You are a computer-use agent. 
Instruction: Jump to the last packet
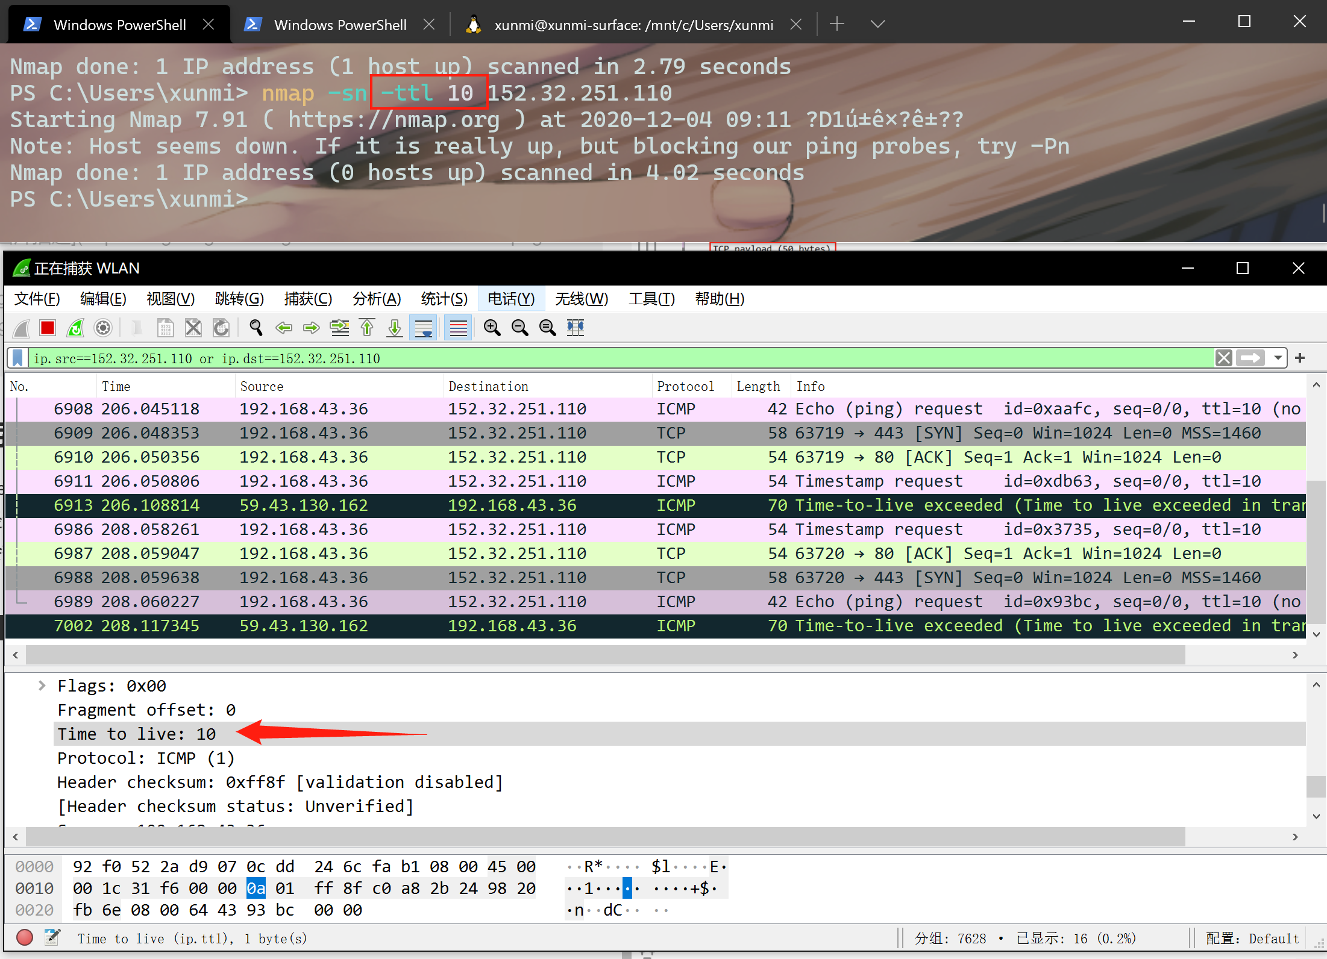(x=395, y=328)
